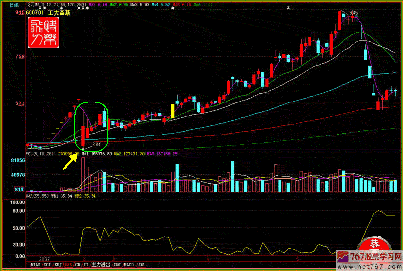Click the 飞刀MA(3,13,21,55,120,250) indicator label

pyautogui.click(x=57, y=4)
